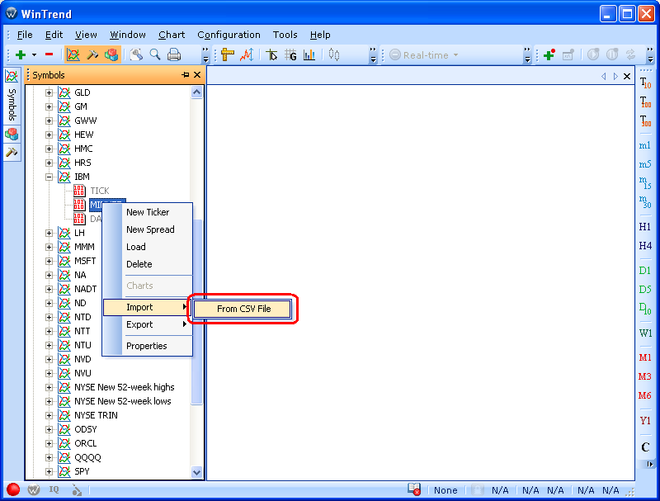This screenshot has height=501, width=660.
Task: Open Symbols vertical side tab
Action: (x=12, y=96)
